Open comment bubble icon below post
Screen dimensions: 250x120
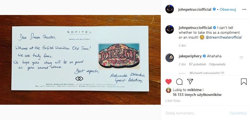coord(179,81)
